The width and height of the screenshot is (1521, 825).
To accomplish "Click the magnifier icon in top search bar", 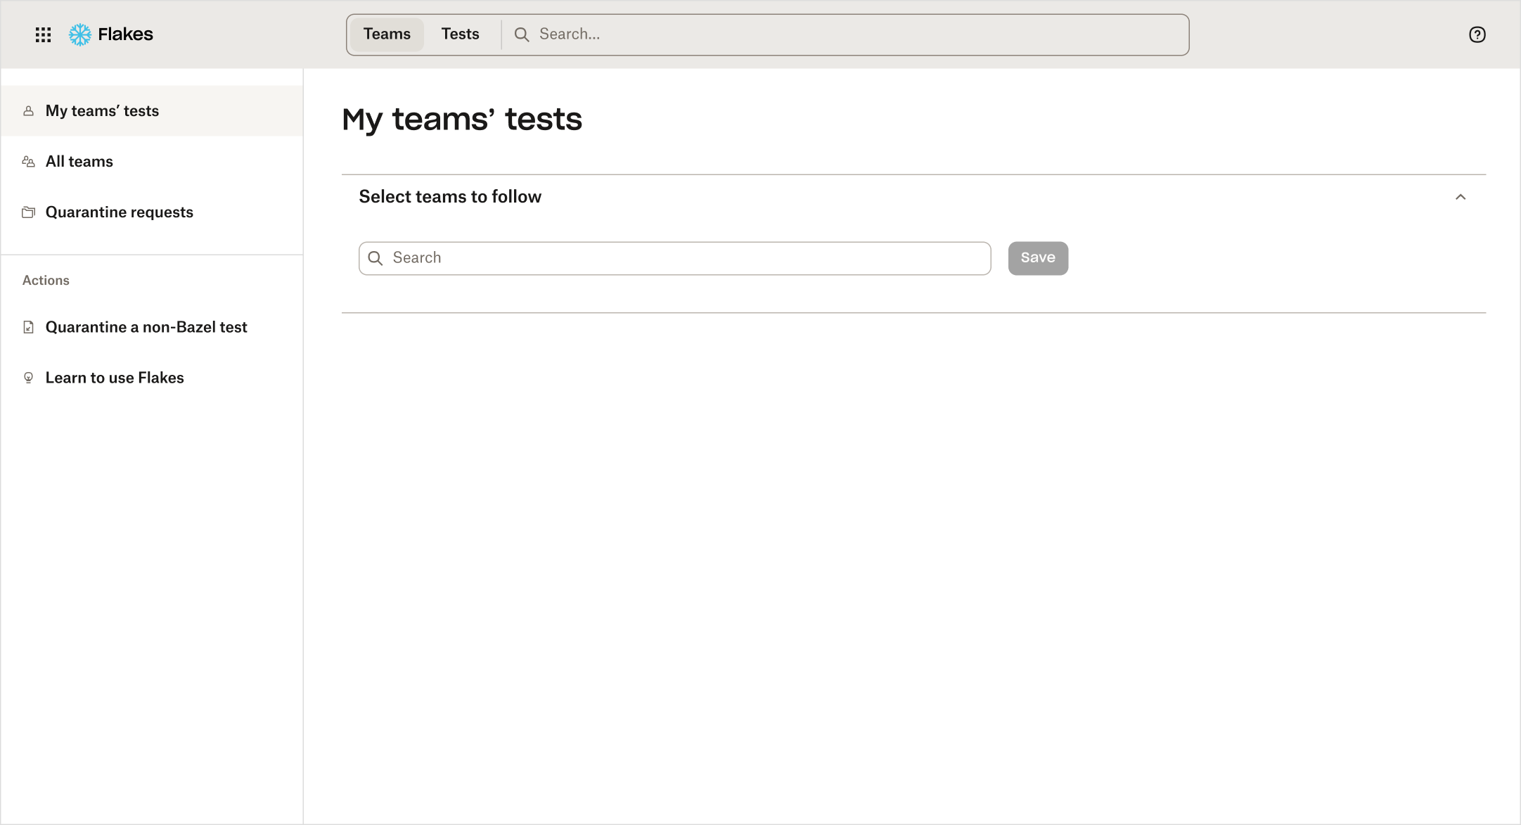I will tap(521, 34).
